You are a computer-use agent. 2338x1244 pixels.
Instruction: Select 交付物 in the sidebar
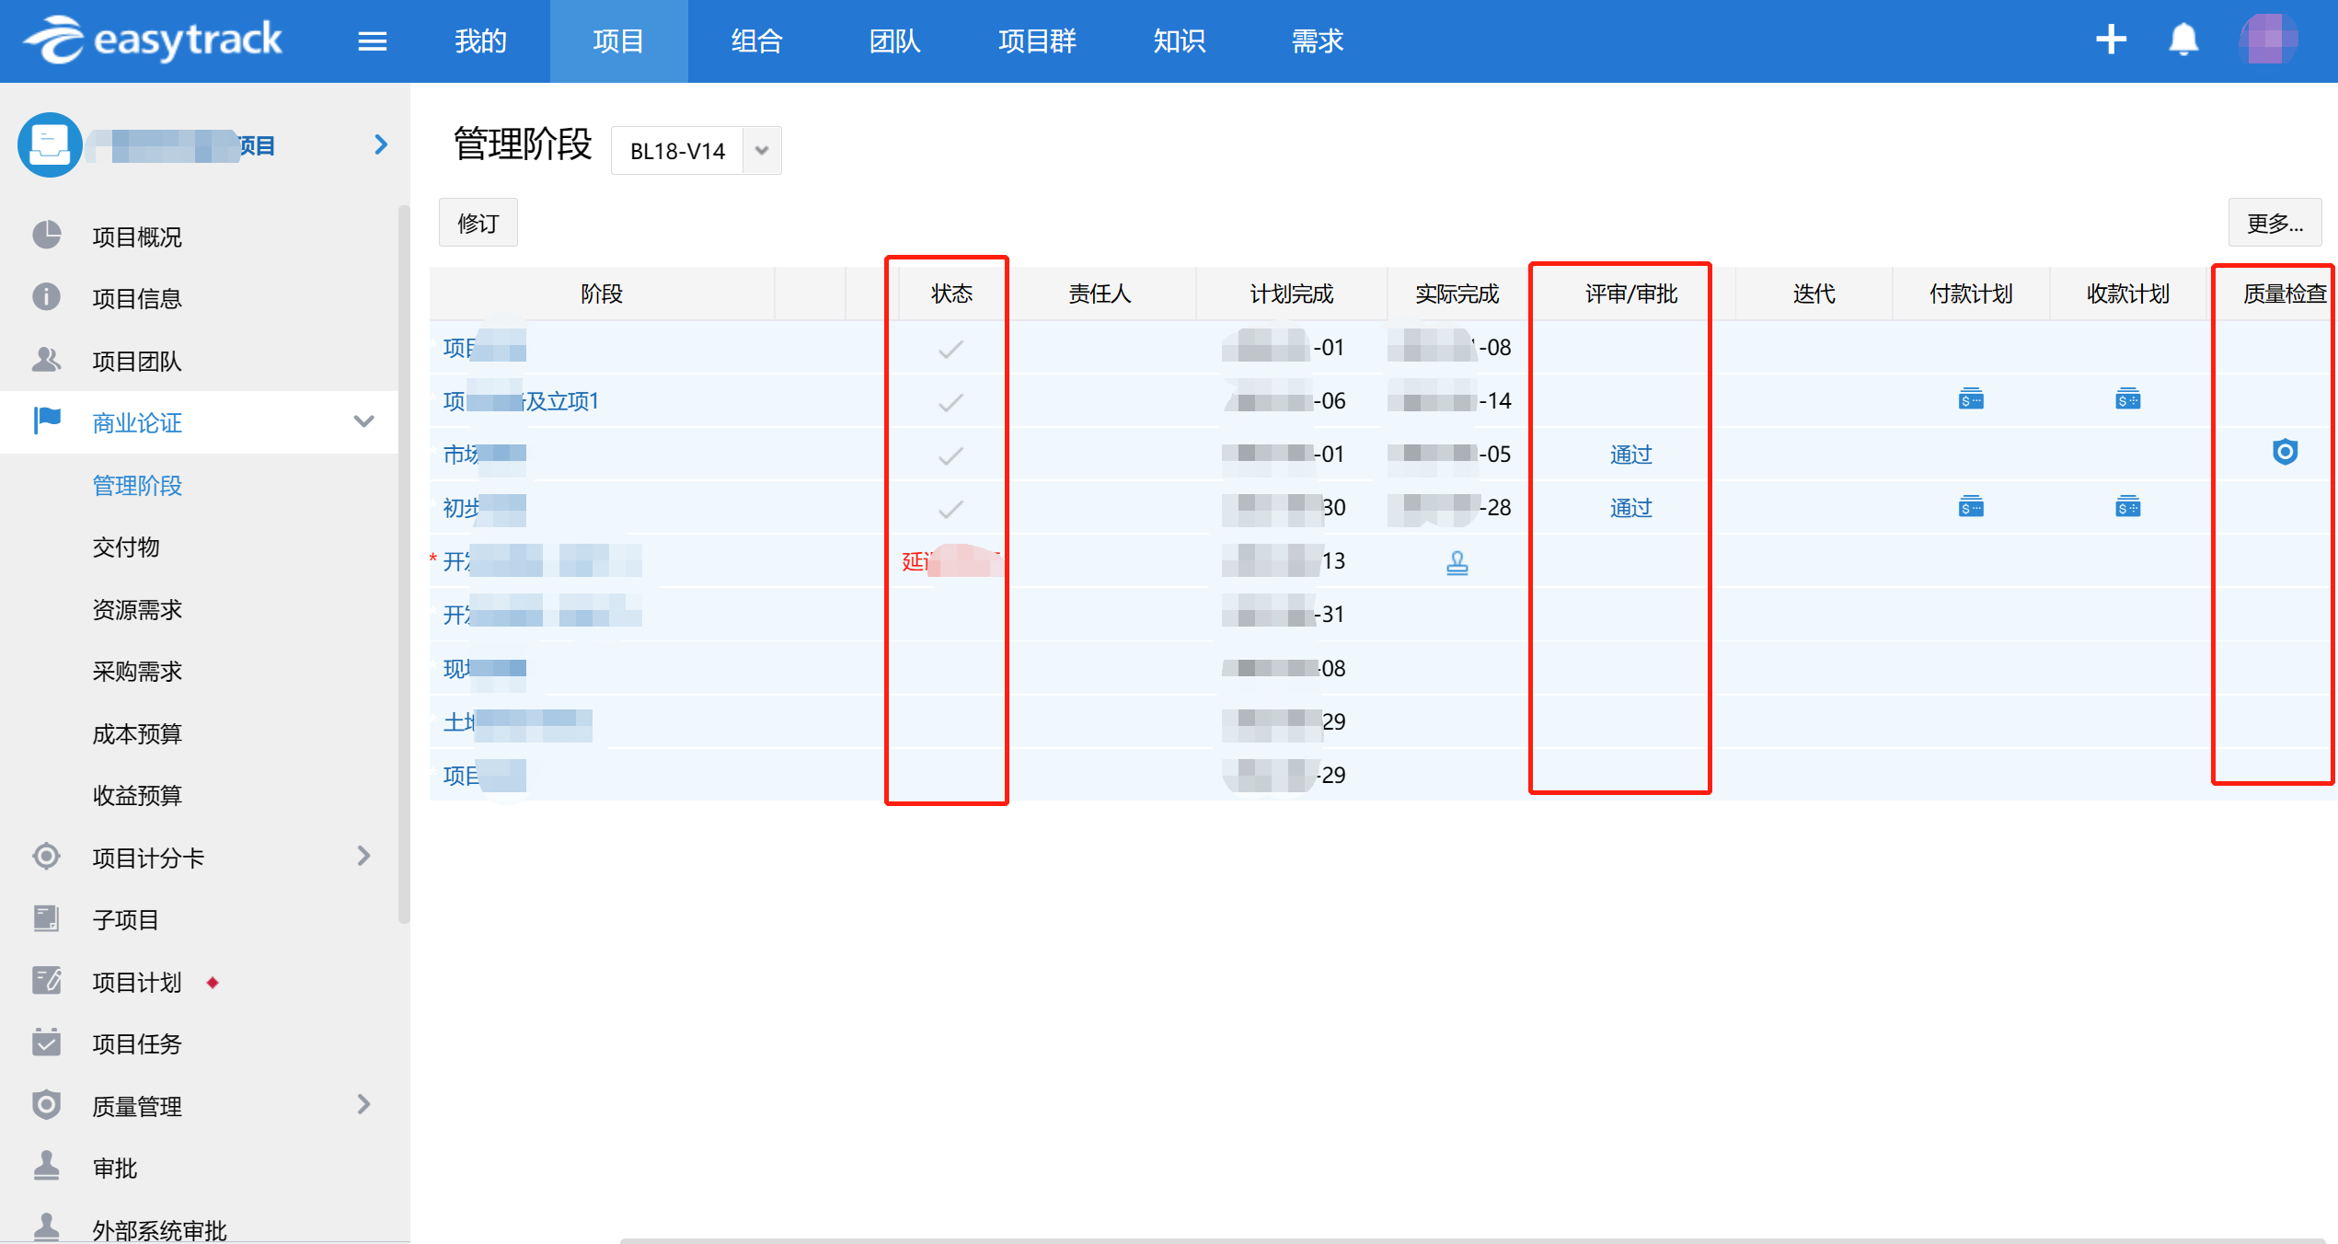click(x=126, y=547)
